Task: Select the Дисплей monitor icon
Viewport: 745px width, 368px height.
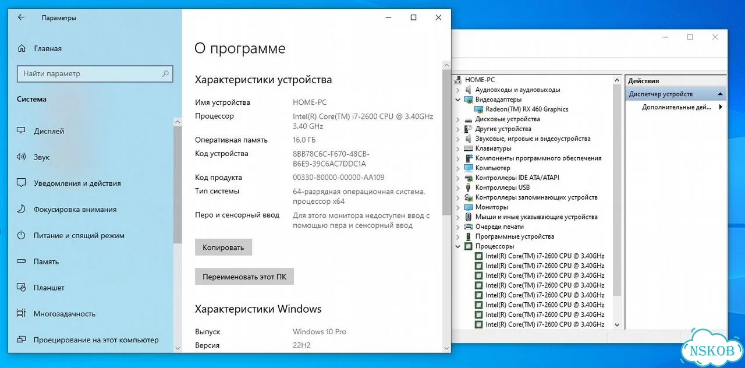Action: click(x=22, y=131)
